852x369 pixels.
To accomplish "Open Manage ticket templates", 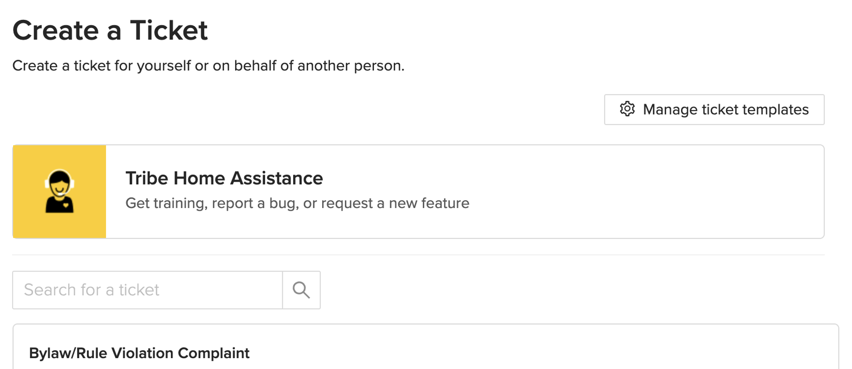I will point(714,109).
